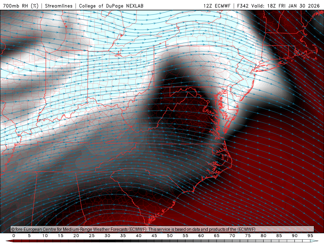This screenshot has width=324, height=243.
Task: Select the "Streamlines" header label
Action: 59,6
